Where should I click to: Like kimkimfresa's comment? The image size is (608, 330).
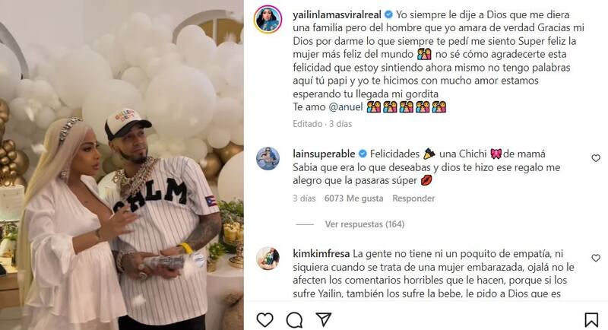(x=596, y=258)
